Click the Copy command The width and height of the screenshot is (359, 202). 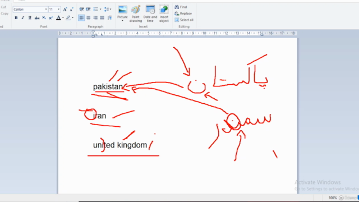coord(4,13)
